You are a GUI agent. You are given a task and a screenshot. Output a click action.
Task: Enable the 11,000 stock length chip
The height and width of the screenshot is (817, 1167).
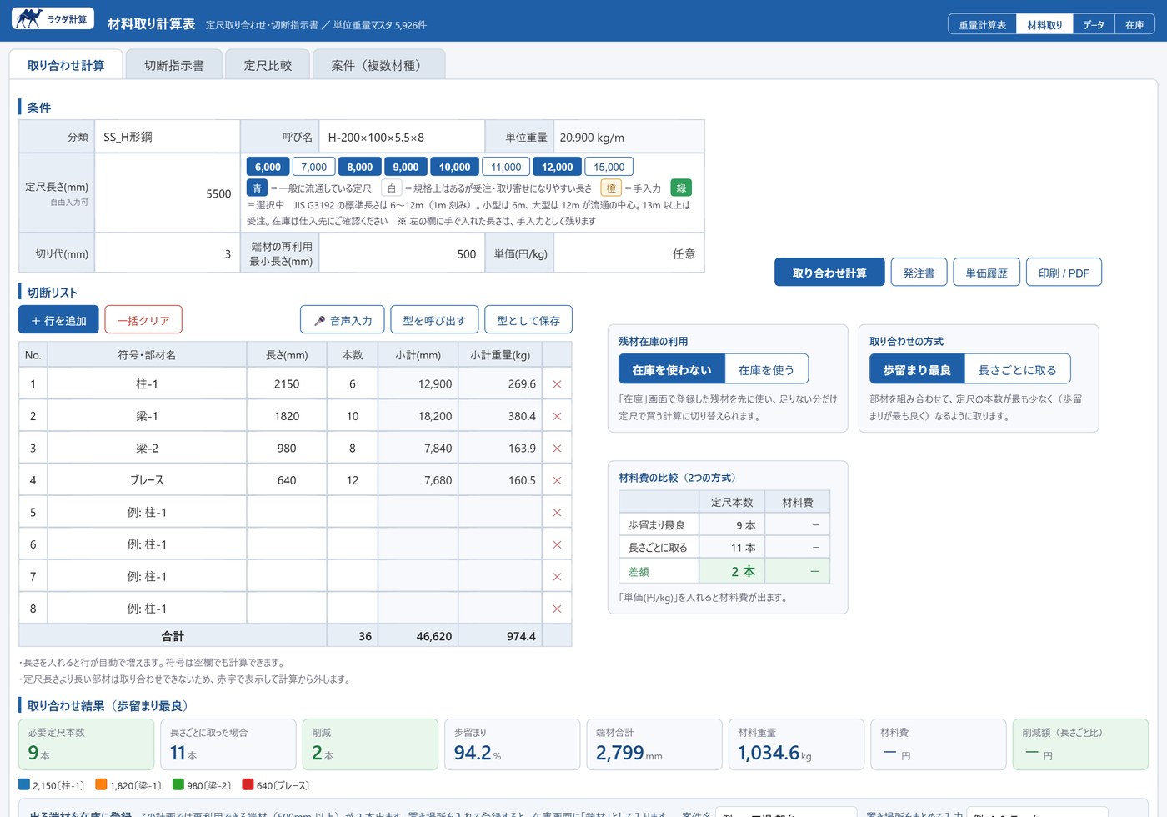point(506,167)
